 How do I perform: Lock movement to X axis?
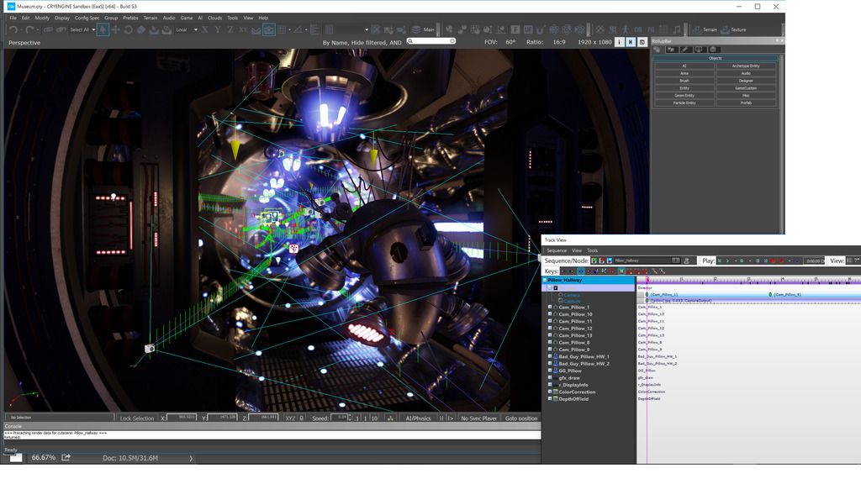(205, 29)
